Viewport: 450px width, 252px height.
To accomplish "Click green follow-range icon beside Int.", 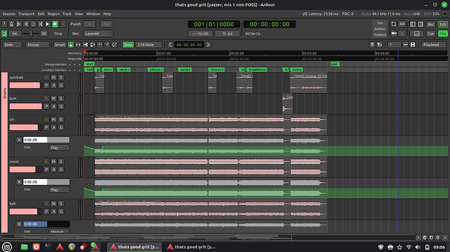I will [5, 34].
